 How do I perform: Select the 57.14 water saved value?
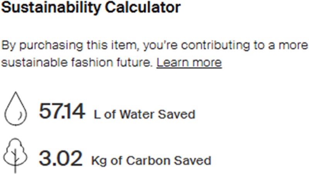coord(61,113)
